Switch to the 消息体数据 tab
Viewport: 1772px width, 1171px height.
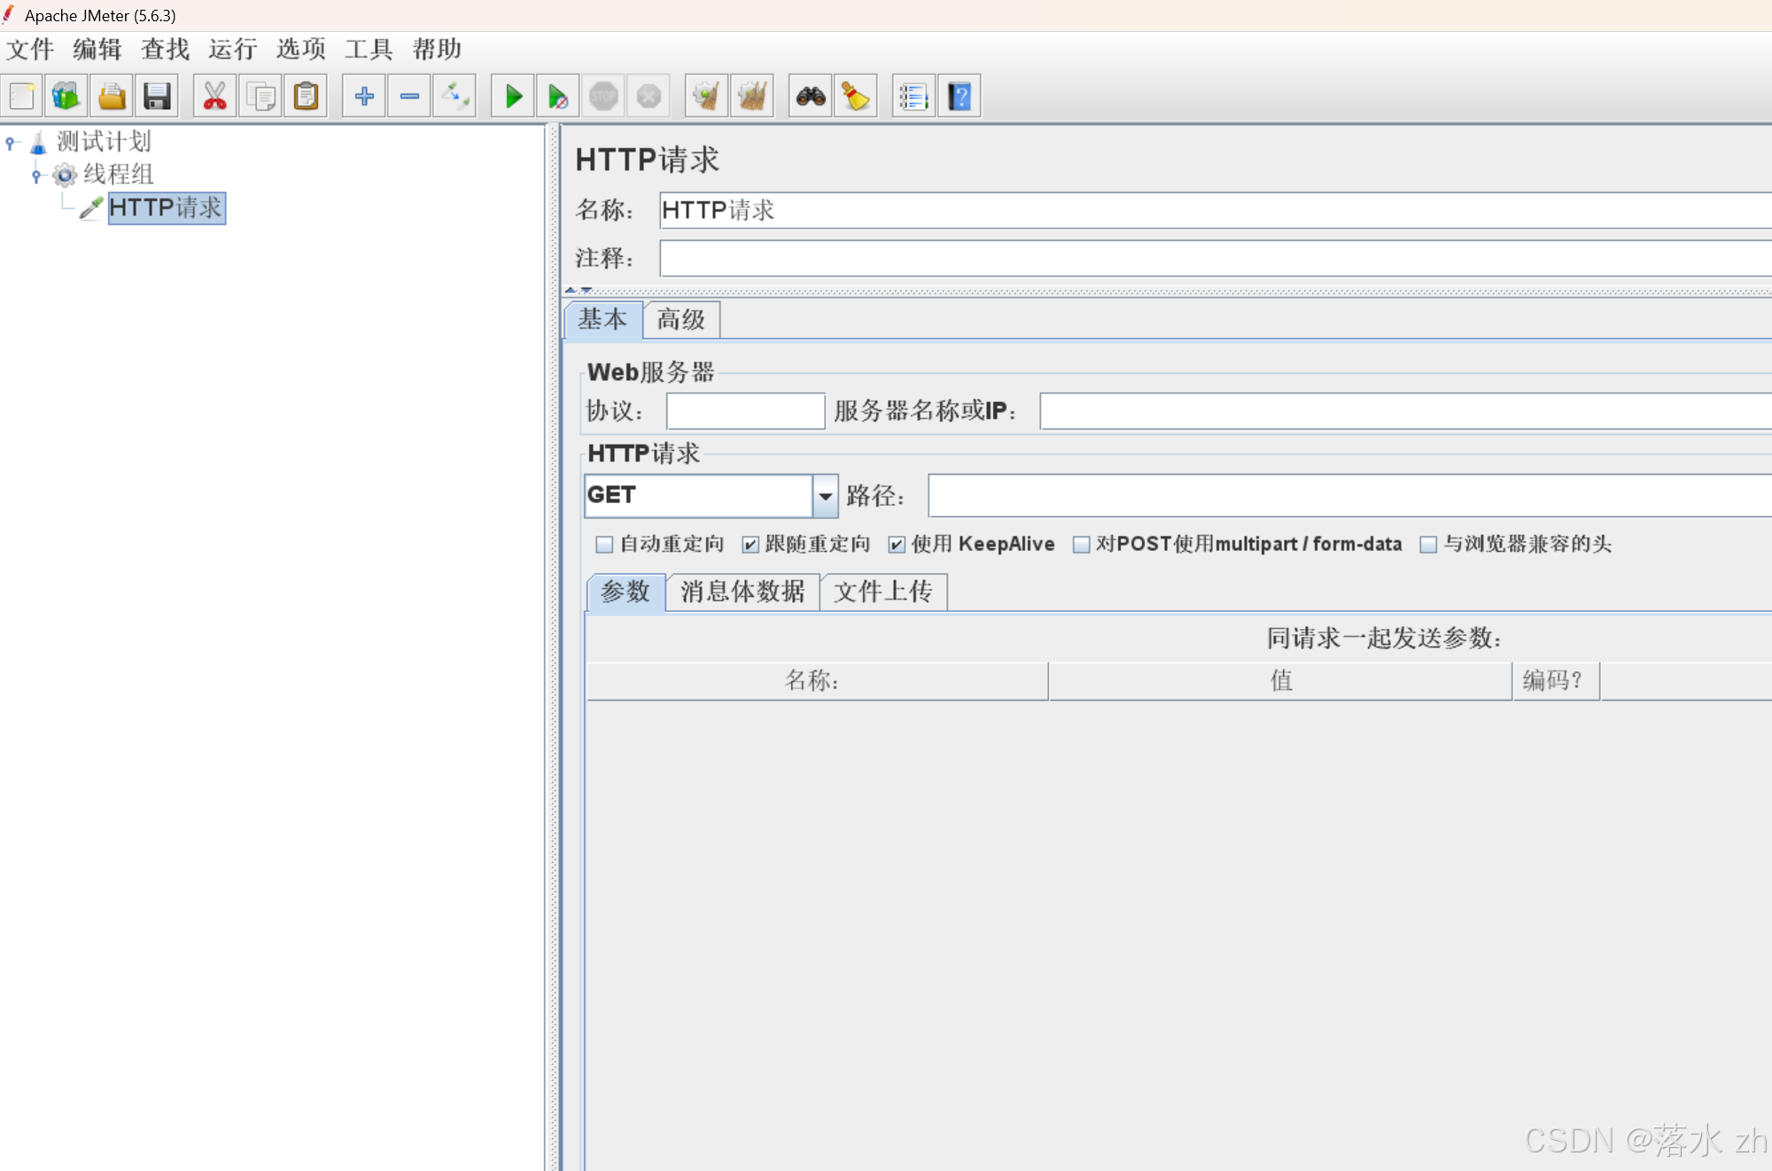(742, 592)
